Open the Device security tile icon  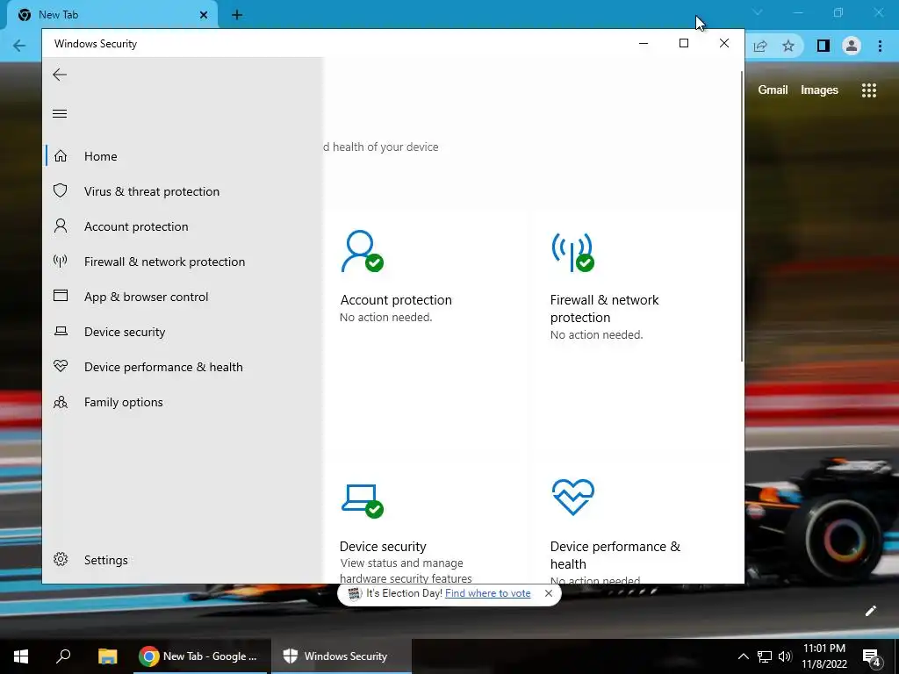pos(363,501)
